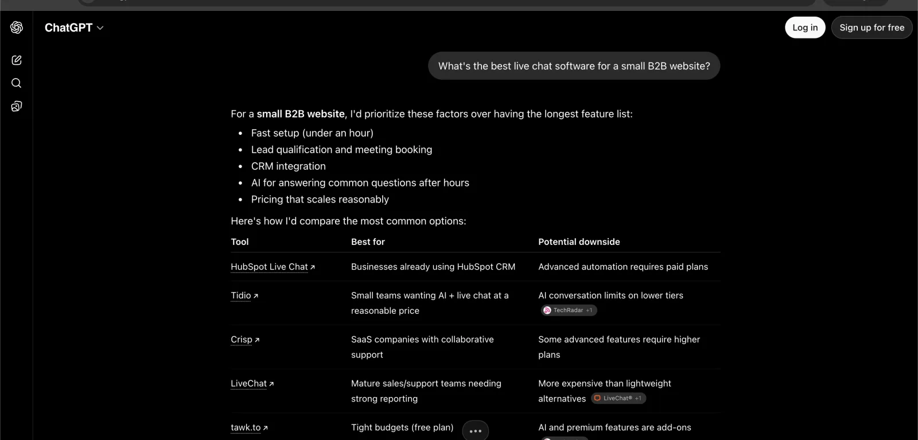Open search chats magnifier icon
This screenshot has height=440, width=918.
pyautogui.click(x=17, y=83)
